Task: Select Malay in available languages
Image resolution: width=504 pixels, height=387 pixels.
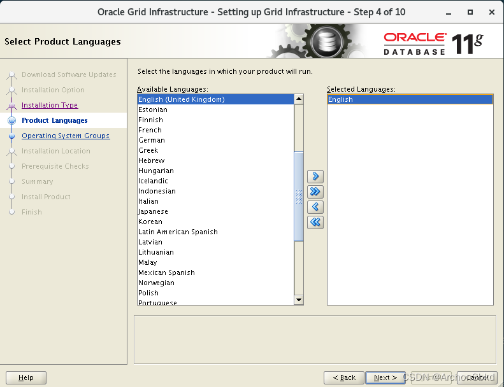Action: click(x=215, y=262)
